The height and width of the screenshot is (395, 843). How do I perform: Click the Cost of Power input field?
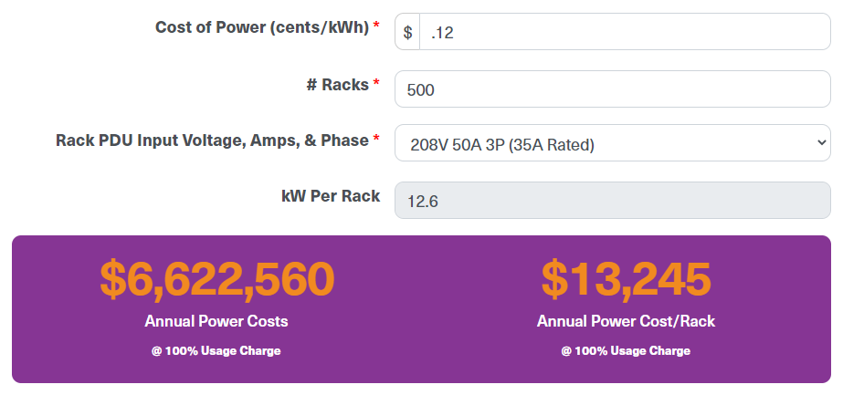click(x=625, y=32)
